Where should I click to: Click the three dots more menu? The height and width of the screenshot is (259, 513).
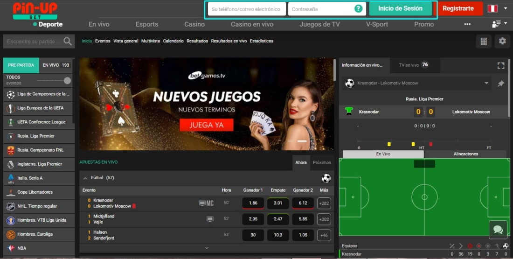coord(467,24)
